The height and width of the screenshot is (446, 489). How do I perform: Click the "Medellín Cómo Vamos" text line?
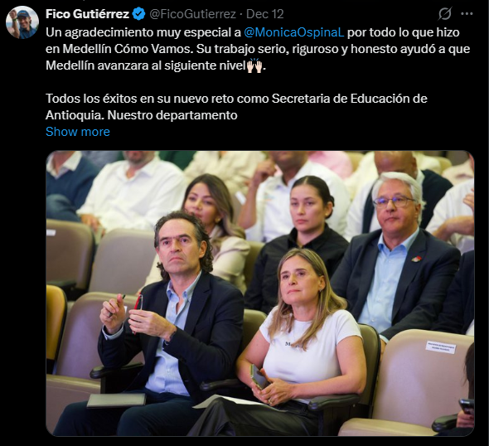point(118,49)
